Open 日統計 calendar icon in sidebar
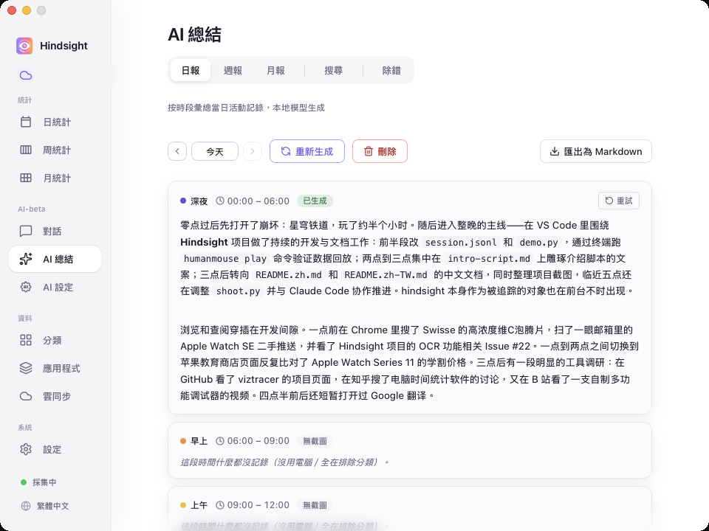 26,122
